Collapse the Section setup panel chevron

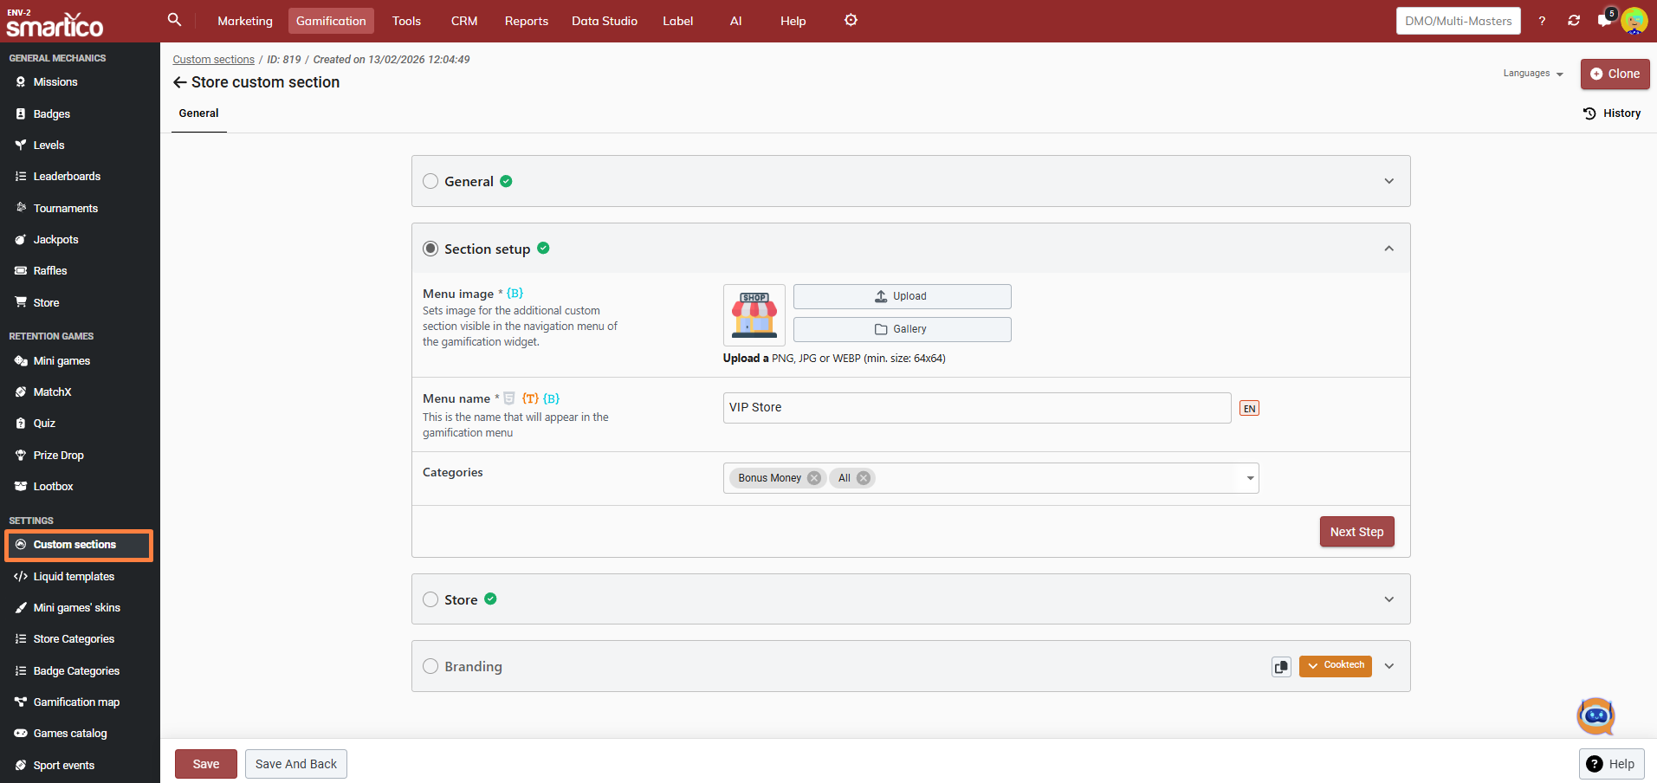(x=1388, y=249)
